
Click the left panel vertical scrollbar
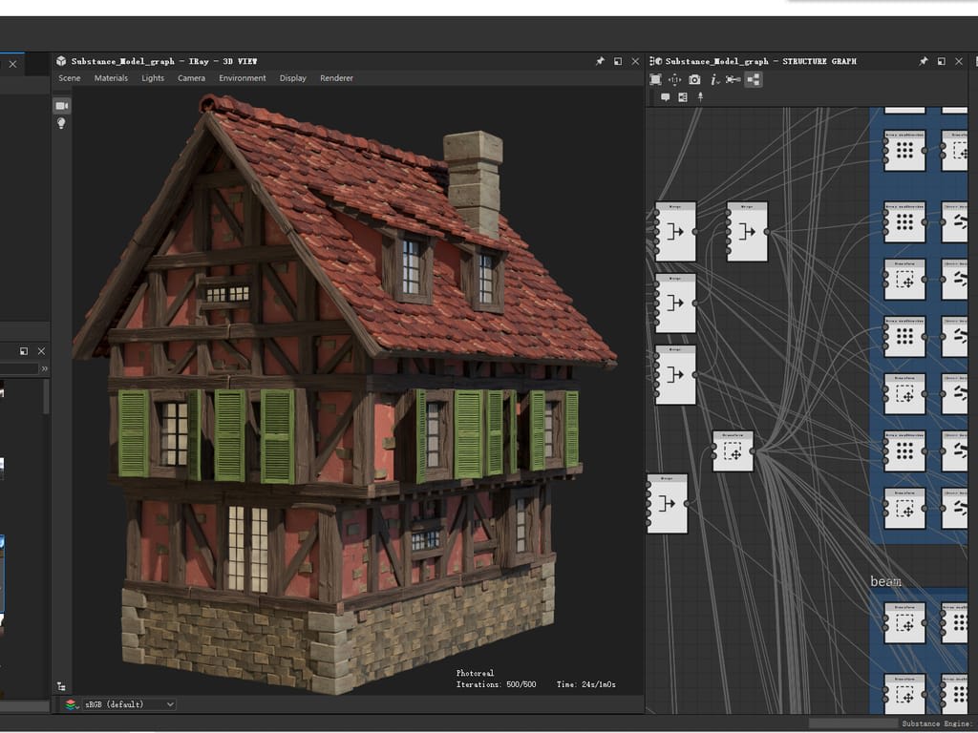click(x=46, y=396)
